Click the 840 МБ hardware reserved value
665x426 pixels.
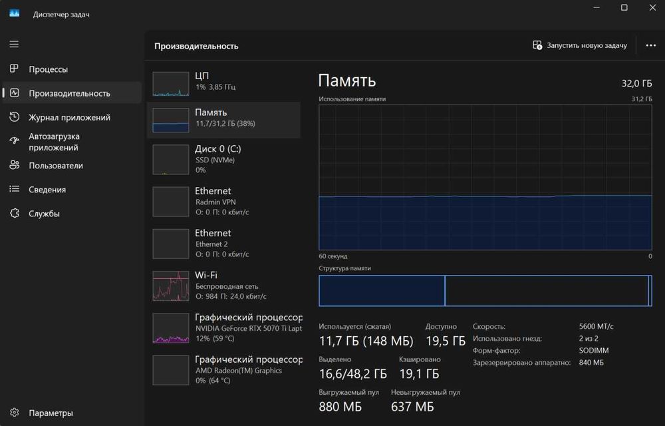point(591,362)
